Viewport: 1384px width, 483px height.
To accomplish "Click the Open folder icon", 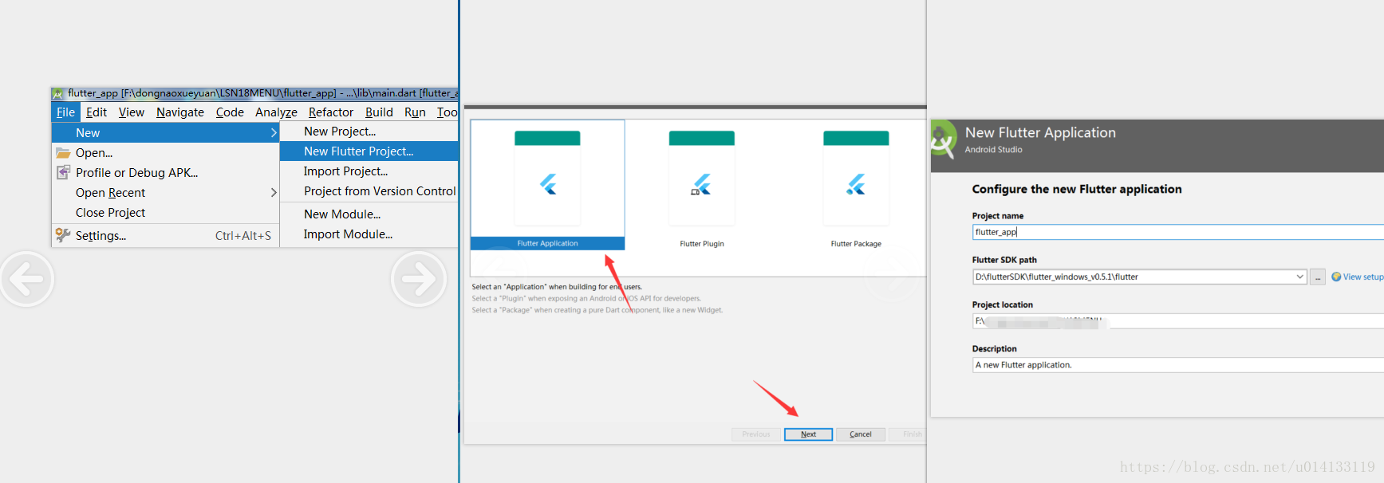I will tap(63, 153).
